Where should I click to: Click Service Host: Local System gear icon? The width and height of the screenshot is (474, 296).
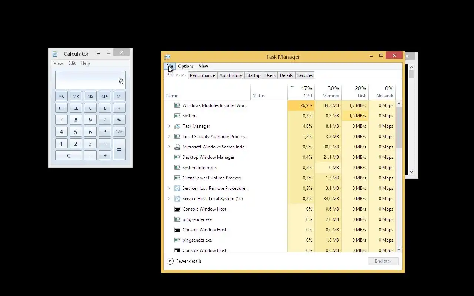click(177, 199)
